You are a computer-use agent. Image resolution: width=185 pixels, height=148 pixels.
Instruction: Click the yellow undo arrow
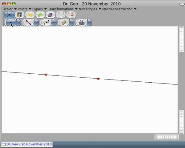coord(30,15)
